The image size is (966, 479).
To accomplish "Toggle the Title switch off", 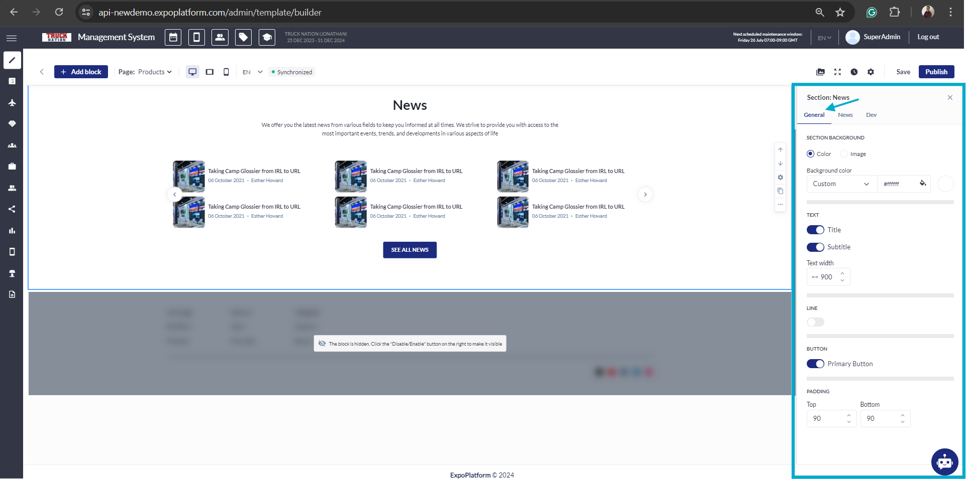I will [815, 230].
